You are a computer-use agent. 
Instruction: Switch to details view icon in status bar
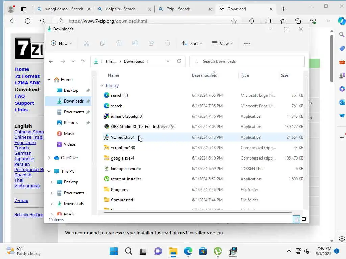coord(296,219)
